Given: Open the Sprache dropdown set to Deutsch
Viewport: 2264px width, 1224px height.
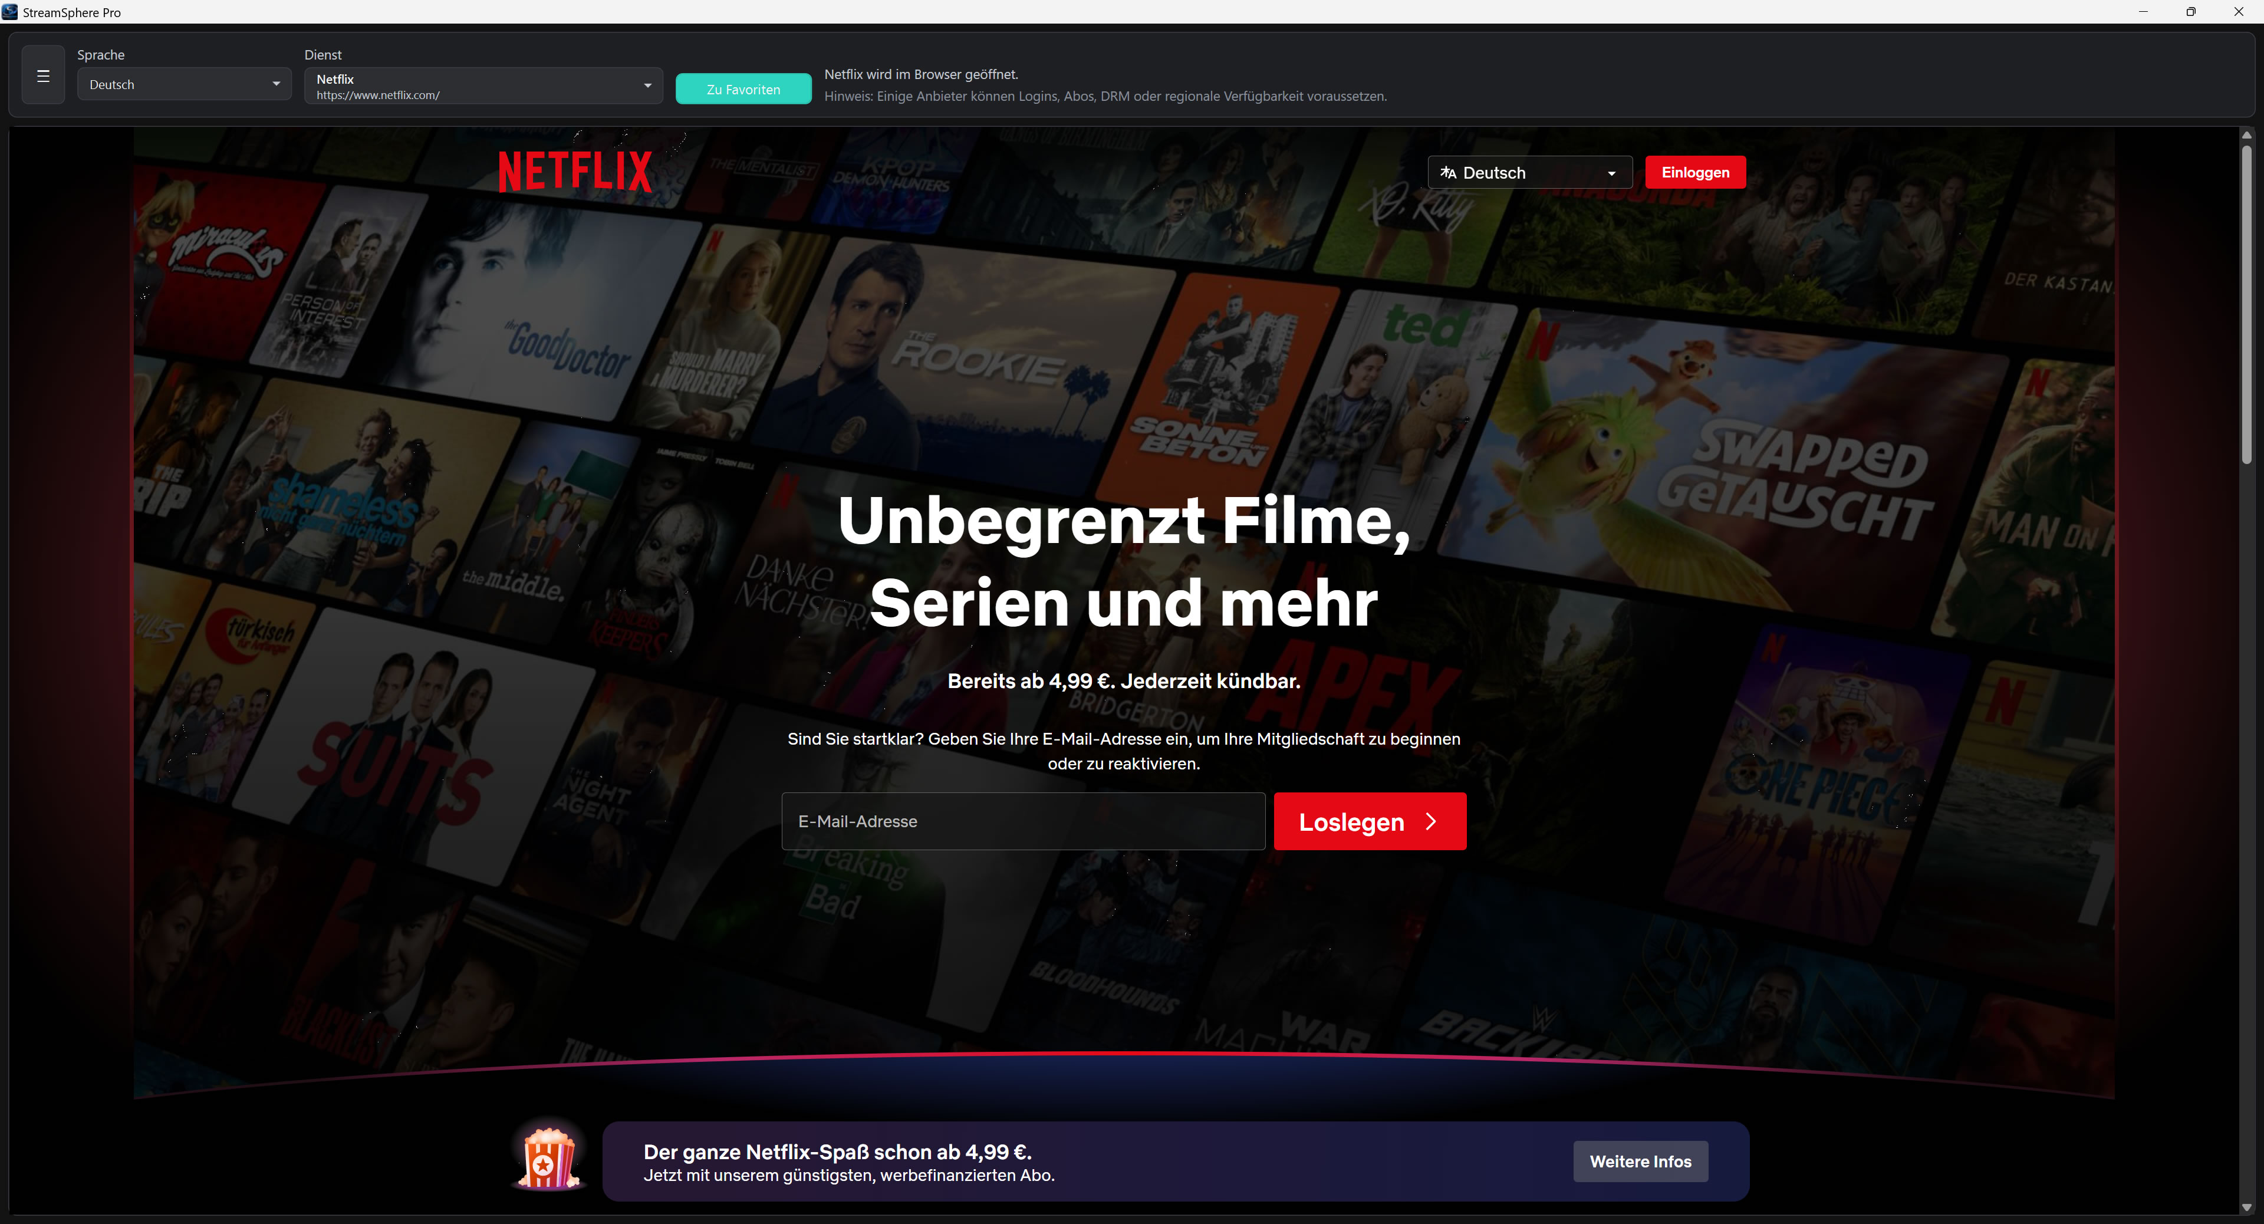Looking at the screenshot, I should 185,84.
